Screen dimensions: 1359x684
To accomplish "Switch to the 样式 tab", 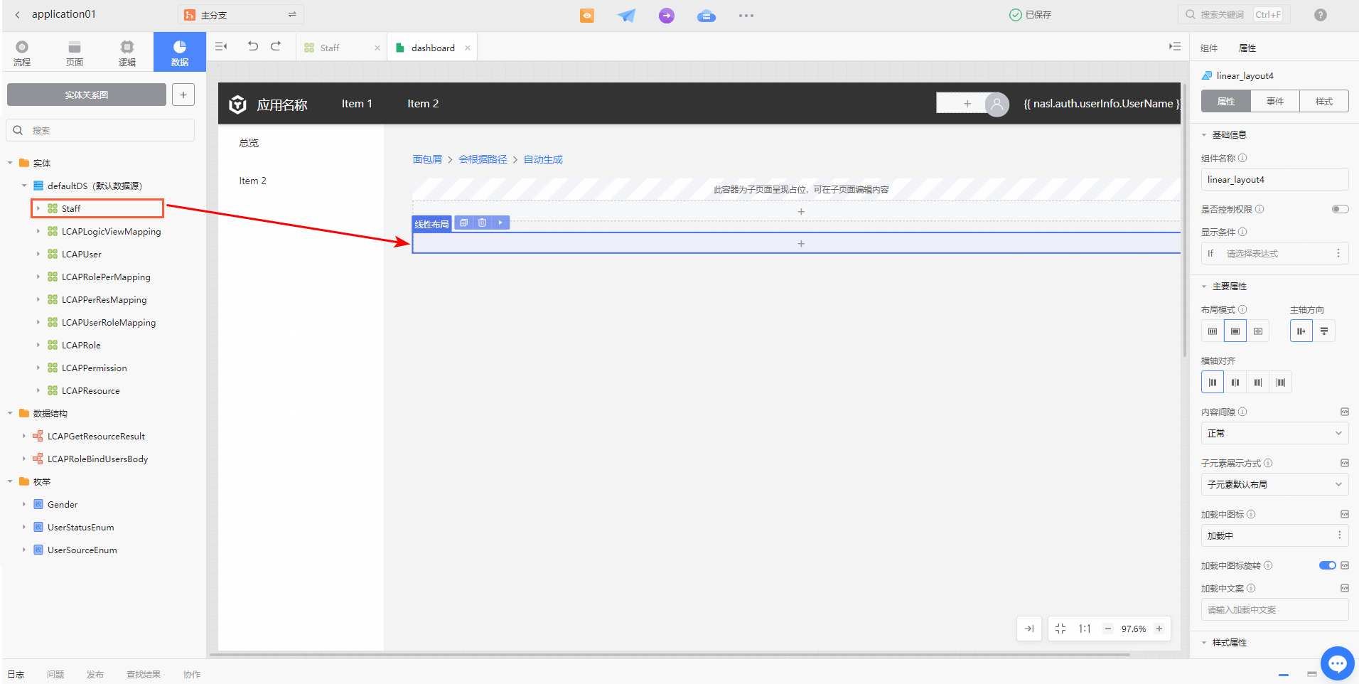I will (x=1324, y=102).
